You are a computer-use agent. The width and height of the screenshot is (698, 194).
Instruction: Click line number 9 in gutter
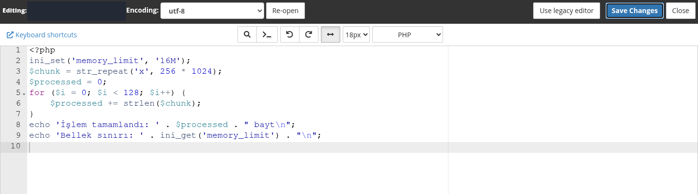coord(18,135)
